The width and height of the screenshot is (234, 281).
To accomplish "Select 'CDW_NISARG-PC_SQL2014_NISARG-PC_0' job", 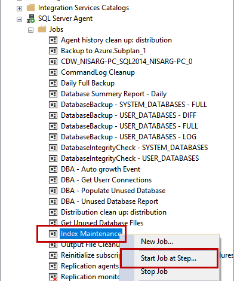I will tap(127, 62).
